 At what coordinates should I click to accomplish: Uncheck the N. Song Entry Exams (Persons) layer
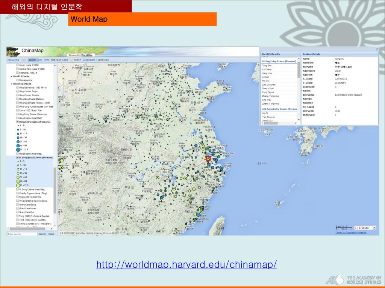click(17, 157)
